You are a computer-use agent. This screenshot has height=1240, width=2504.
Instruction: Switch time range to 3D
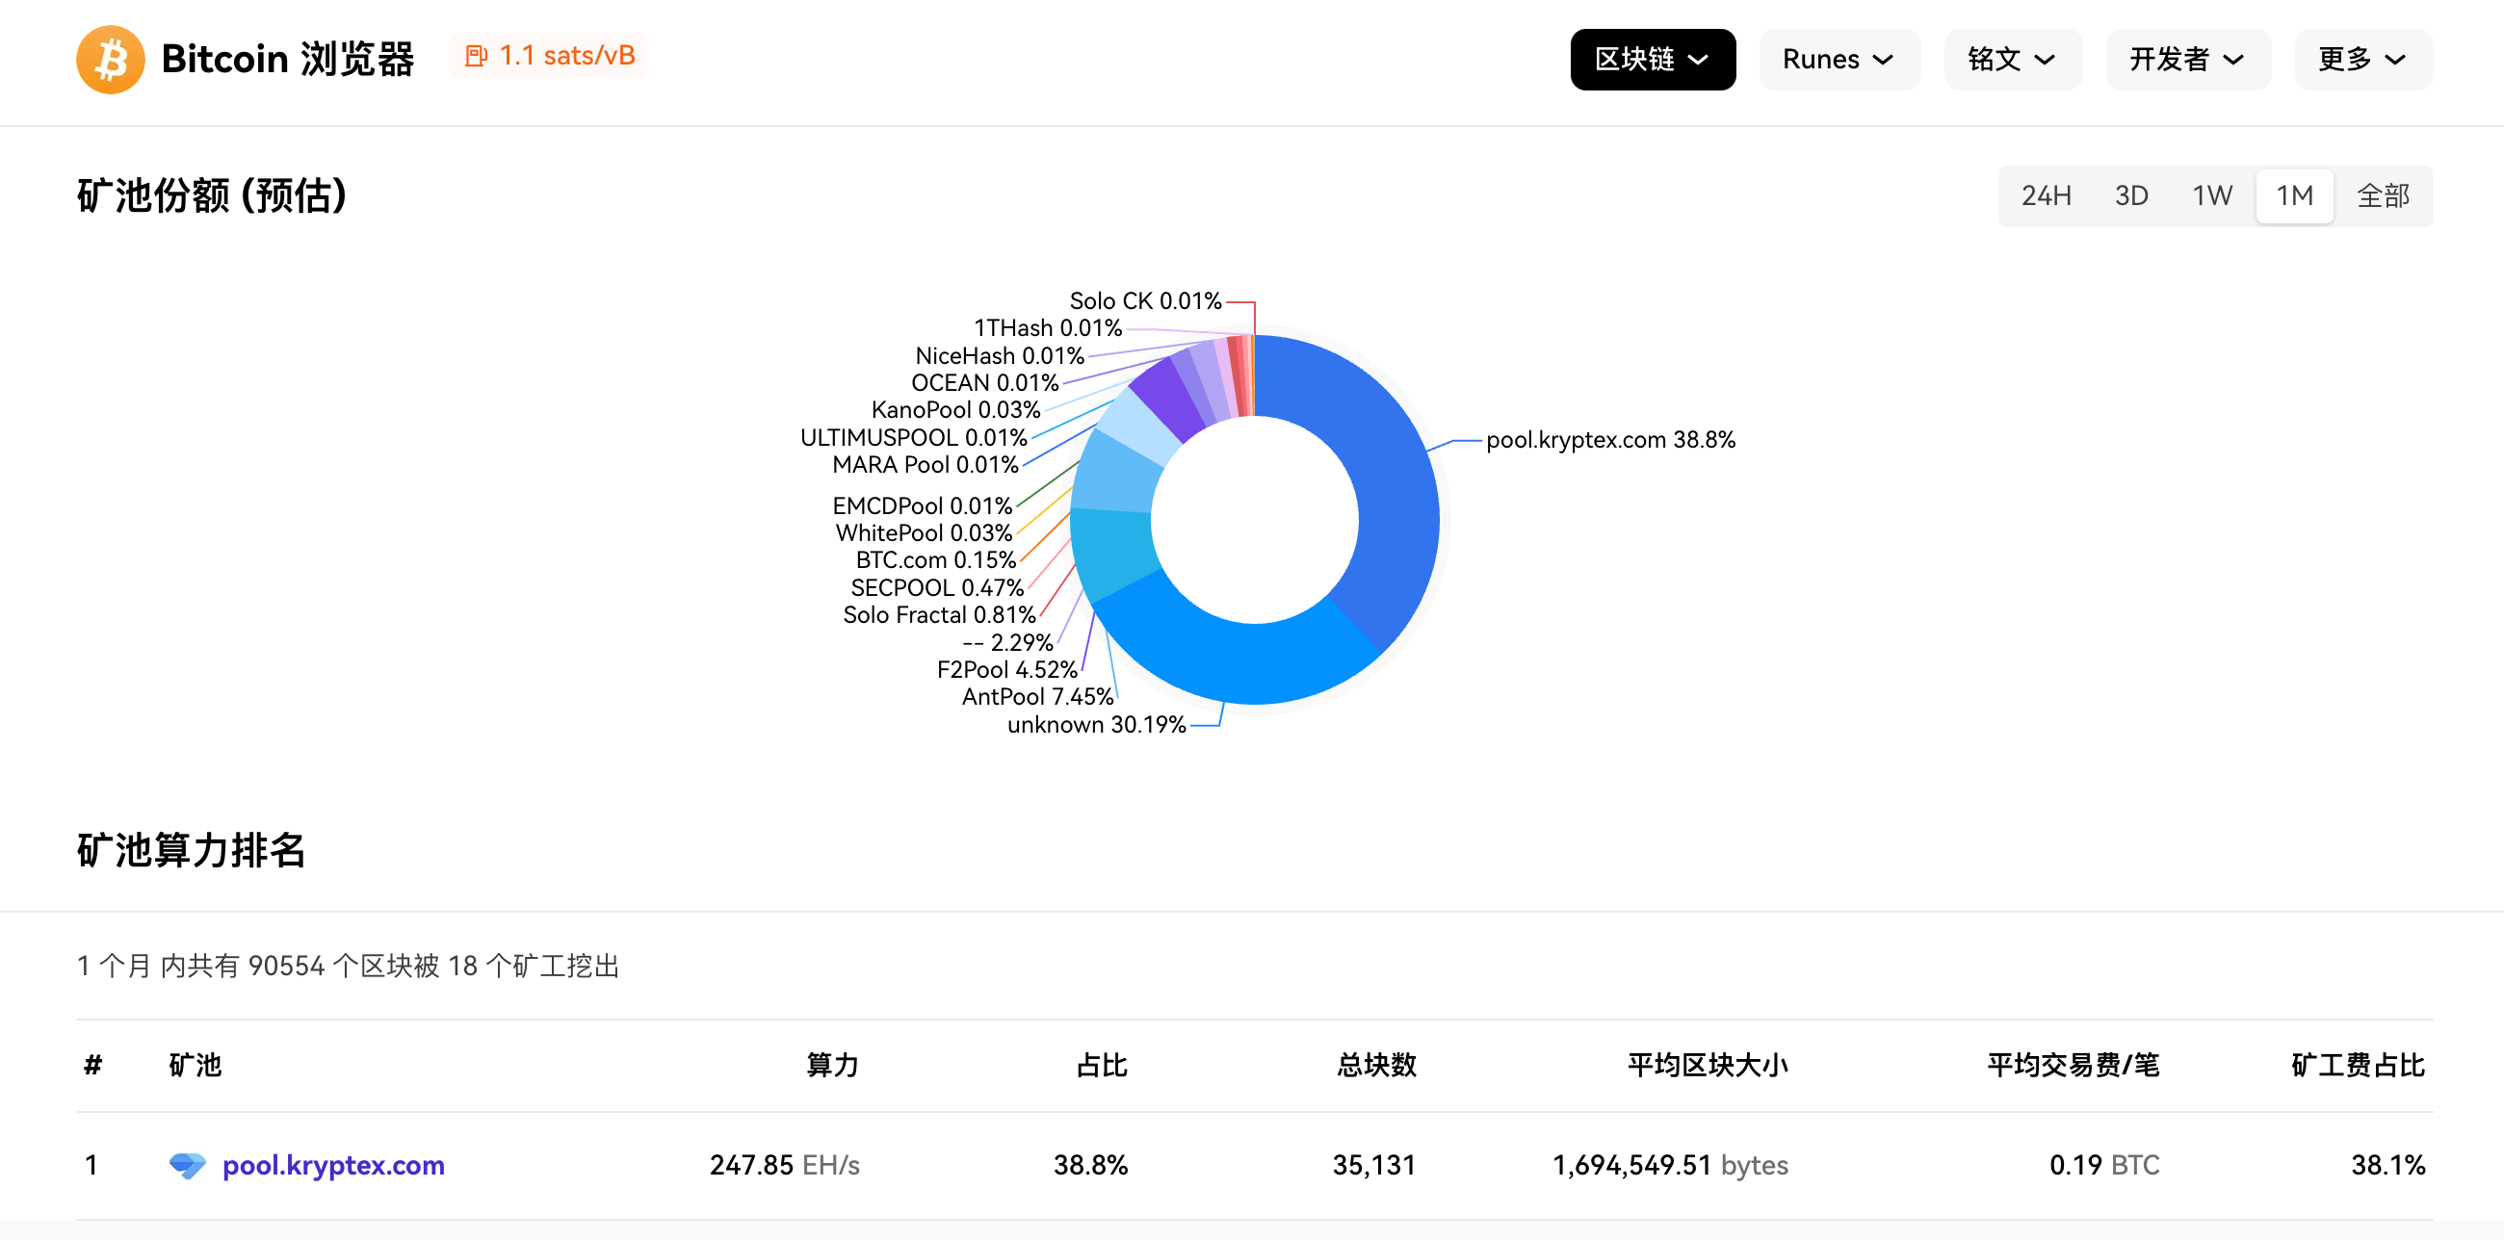[x=2130, y=195]
